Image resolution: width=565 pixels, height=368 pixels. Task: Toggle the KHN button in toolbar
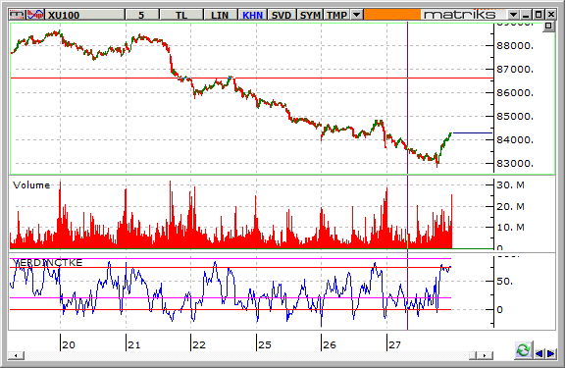[253, 15]
